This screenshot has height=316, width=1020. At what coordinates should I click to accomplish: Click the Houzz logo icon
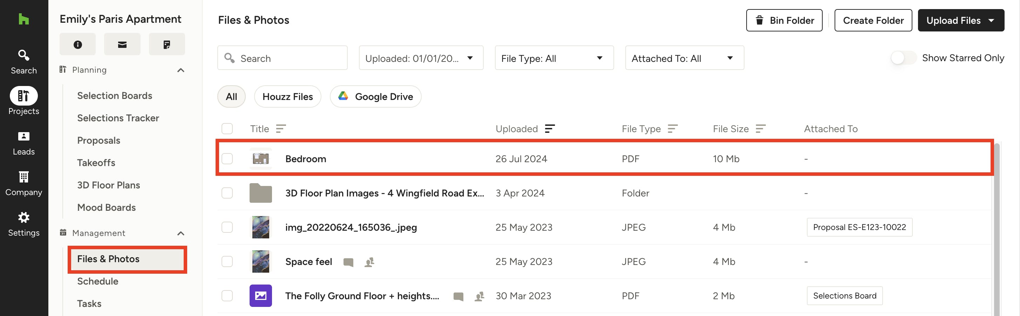(24, 19)
